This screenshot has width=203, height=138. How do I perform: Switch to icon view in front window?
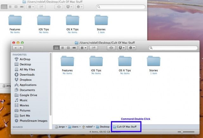coord(57,48)
